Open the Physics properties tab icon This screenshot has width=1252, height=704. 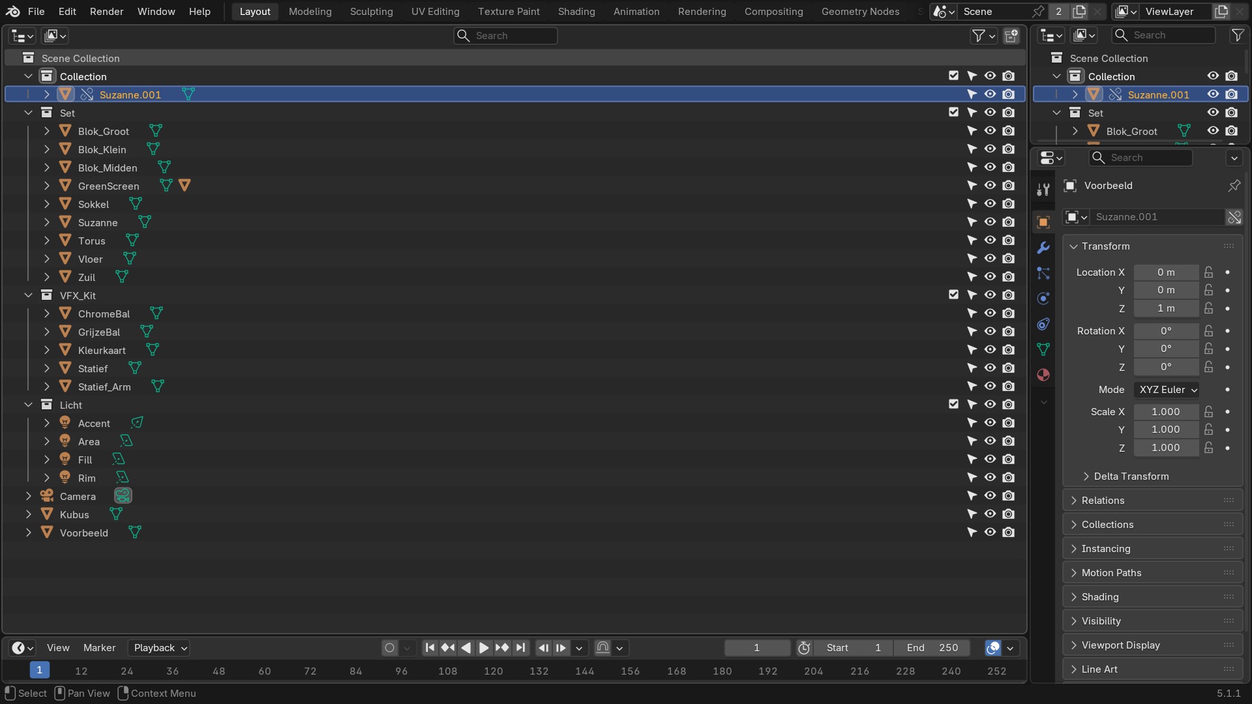click(x=1043, y=299)
